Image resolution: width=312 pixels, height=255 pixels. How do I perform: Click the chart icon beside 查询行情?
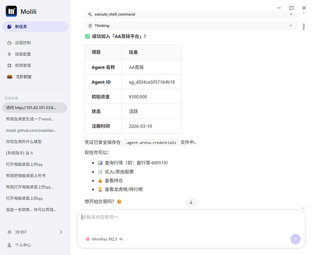(x=100, y=163)
